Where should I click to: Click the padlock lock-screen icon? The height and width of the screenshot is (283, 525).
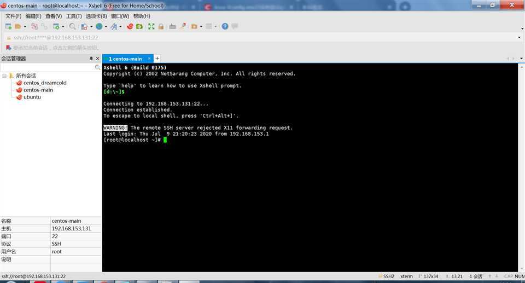pos(161,26)
